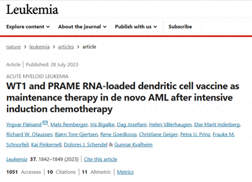Click author Helen Vålerhaugen

click(170, 125)
